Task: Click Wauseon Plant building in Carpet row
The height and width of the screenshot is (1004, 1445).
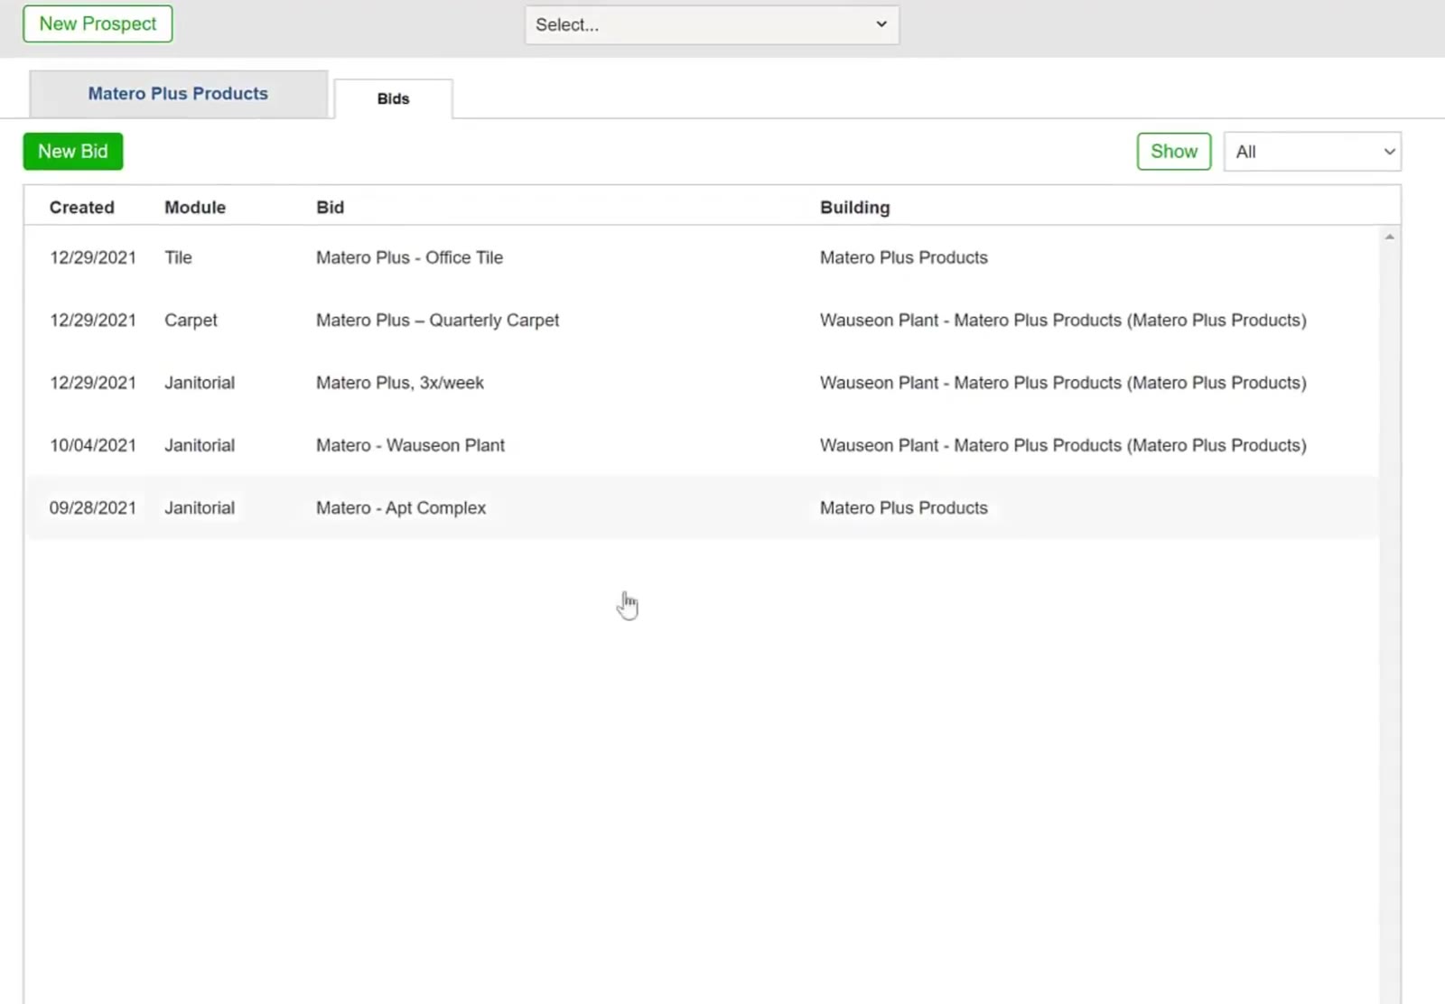Action: pyautogui.click(x=1063, y=321)
